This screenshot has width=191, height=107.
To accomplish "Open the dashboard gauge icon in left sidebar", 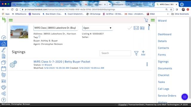I will coord(4,37).
